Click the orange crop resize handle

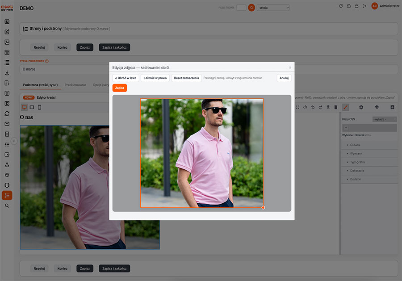[x=263, y=207]
